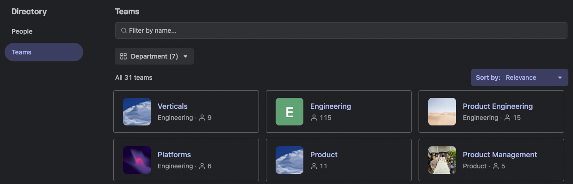The width and height of the screenshot is (573, 184).
Task: Focus the Filter by name input field
Action: 341,30
